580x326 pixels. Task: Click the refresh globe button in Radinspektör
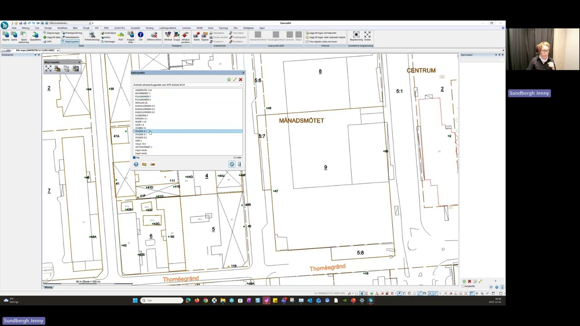[x=232, y=164]
